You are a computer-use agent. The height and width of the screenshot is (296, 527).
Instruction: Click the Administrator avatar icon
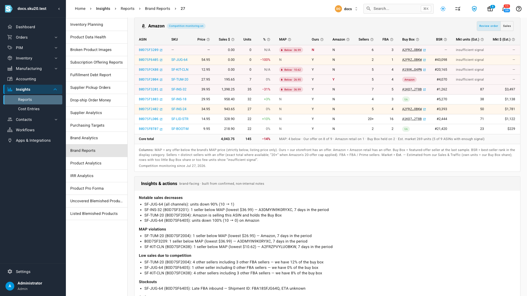coord(10,286)
